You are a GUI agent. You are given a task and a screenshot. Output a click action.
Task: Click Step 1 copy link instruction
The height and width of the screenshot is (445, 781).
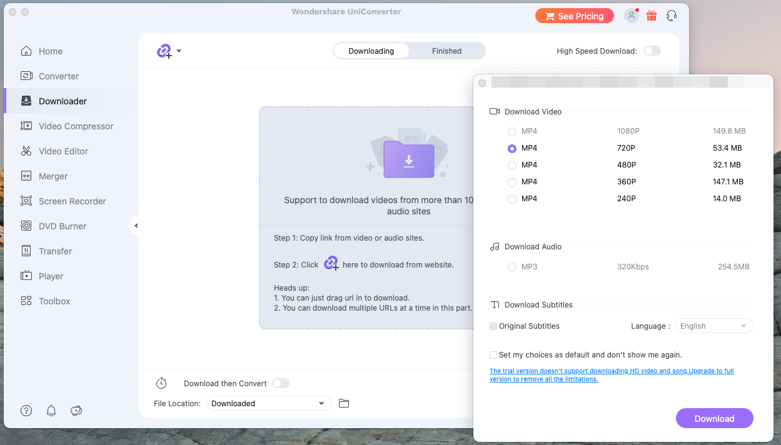tap(349, 238)
